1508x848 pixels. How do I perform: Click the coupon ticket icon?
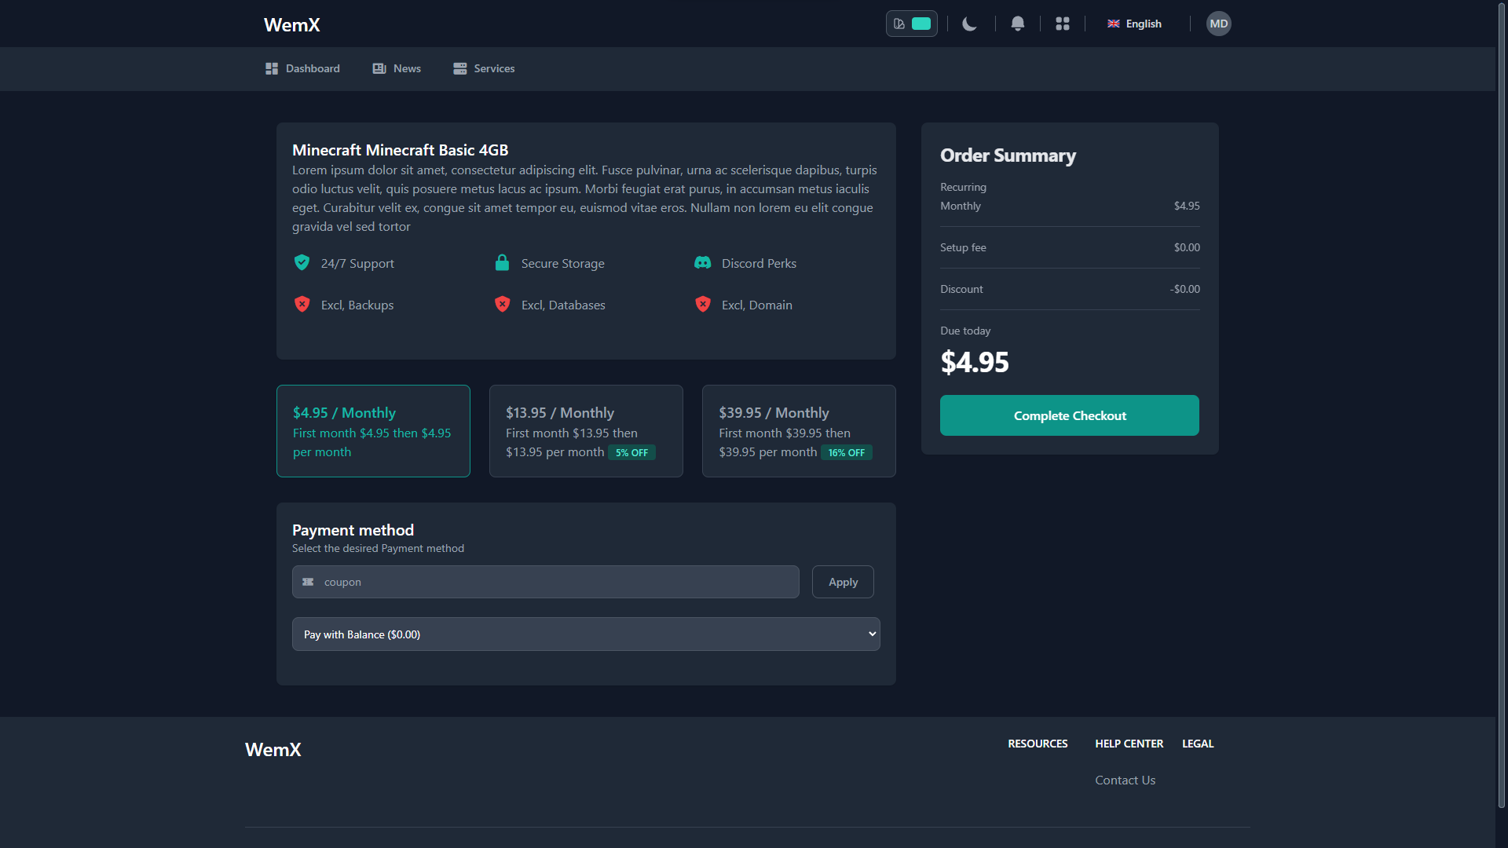308,582
